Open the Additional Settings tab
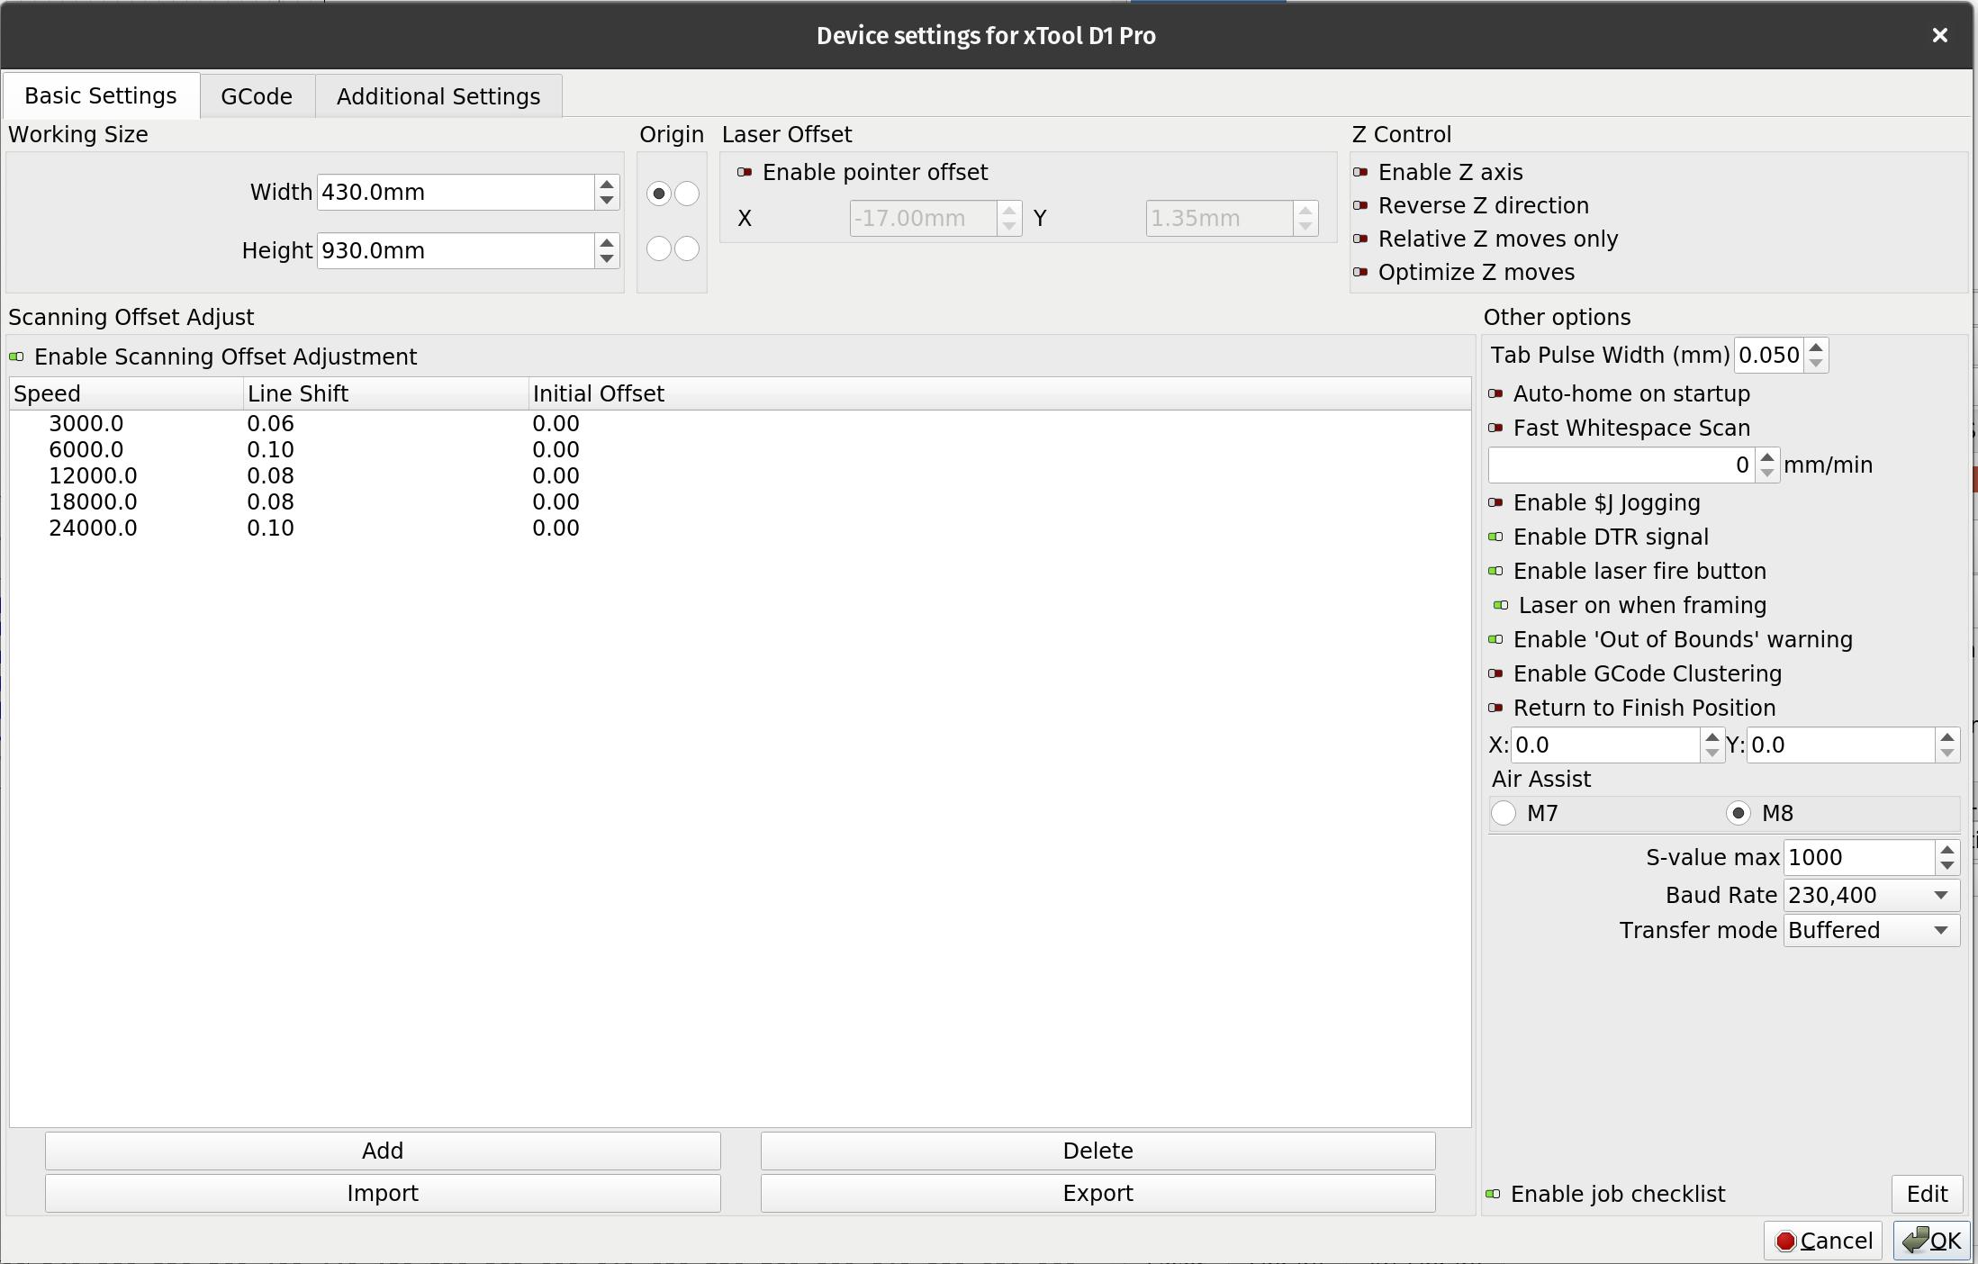The width and height of the screenshot is (1978, 1264). coord(438,96)
